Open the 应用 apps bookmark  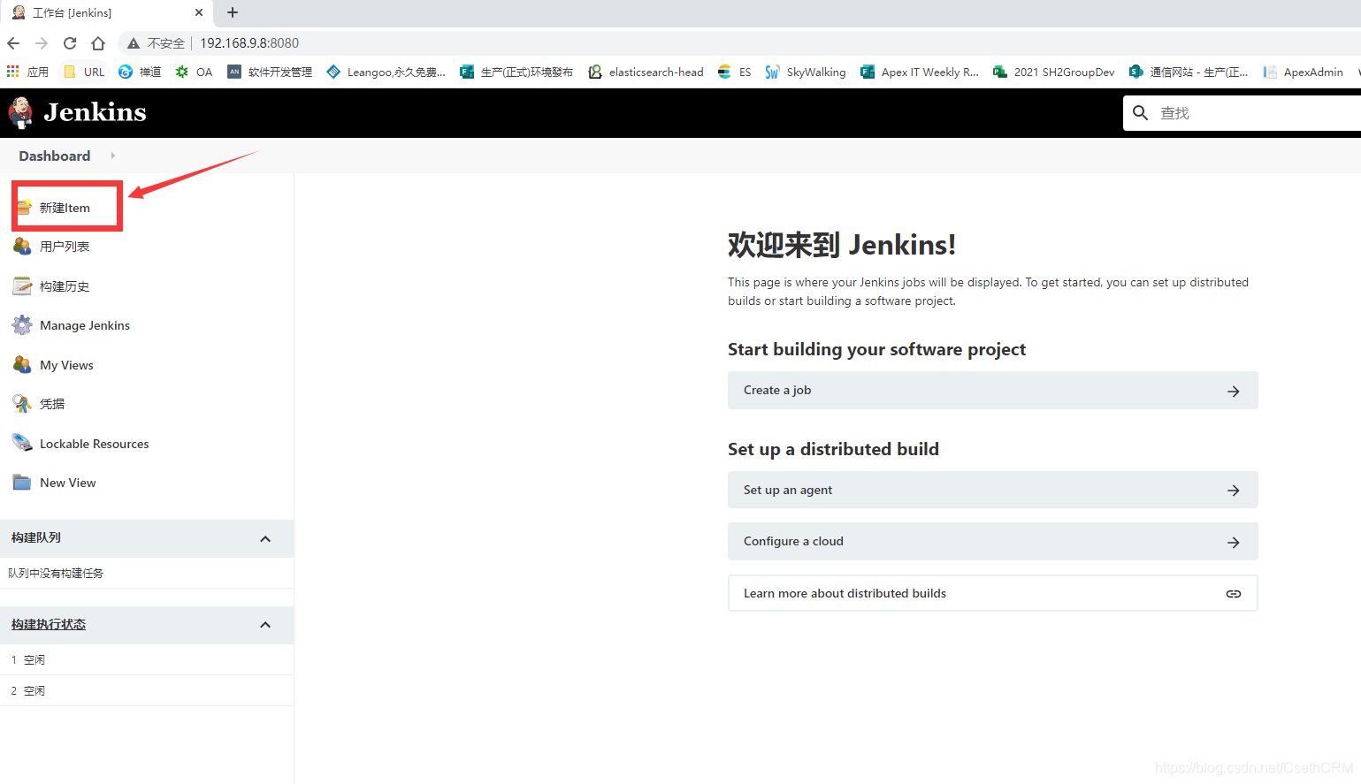tap(27, 72)
